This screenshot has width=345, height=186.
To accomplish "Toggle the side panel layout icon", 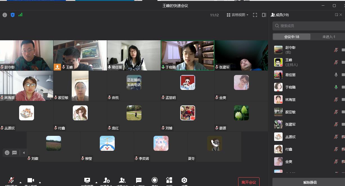I will click(x=264, y=15).
